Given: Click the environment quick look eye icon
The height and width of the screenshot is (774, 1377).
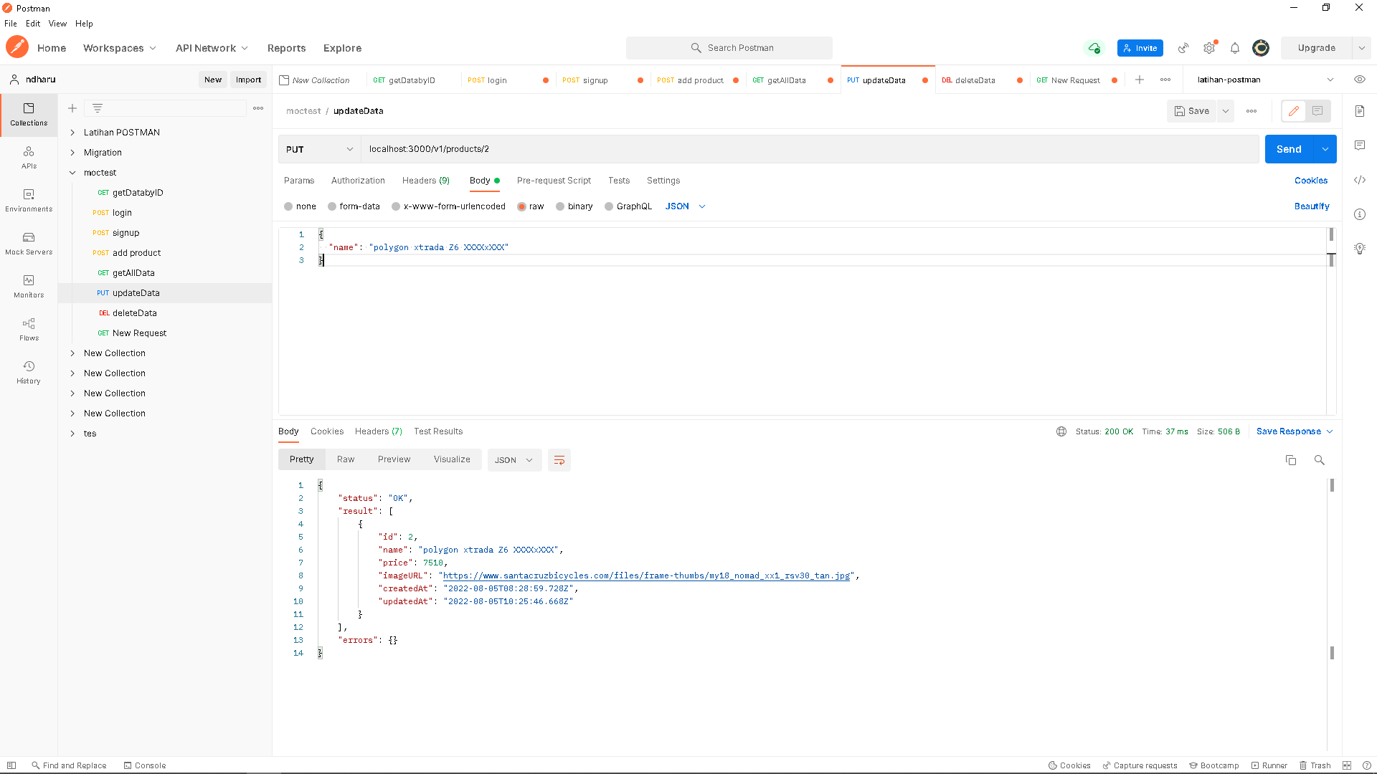Looking at the screenshot, I should [x=1360, y=80].
